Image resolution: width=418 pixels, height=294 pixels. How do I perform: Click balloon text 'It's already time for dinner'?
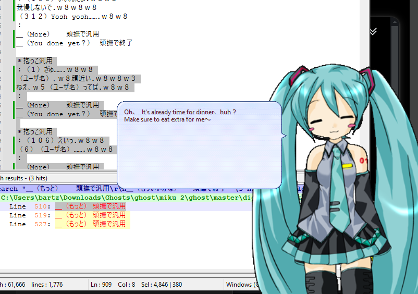(178, 112)
